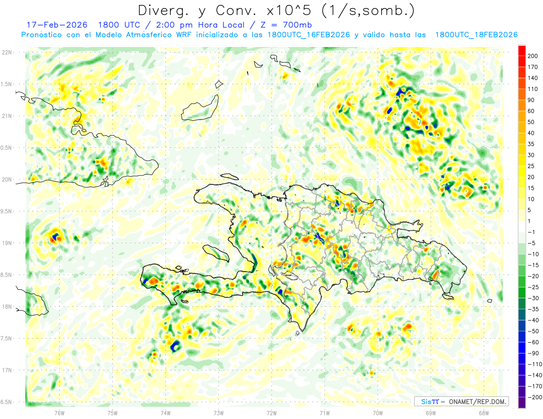This screenshot has width=543, height=419.
Task: Click the 75W longitude label
Action: pyautogui.click(x=112, y=413)
